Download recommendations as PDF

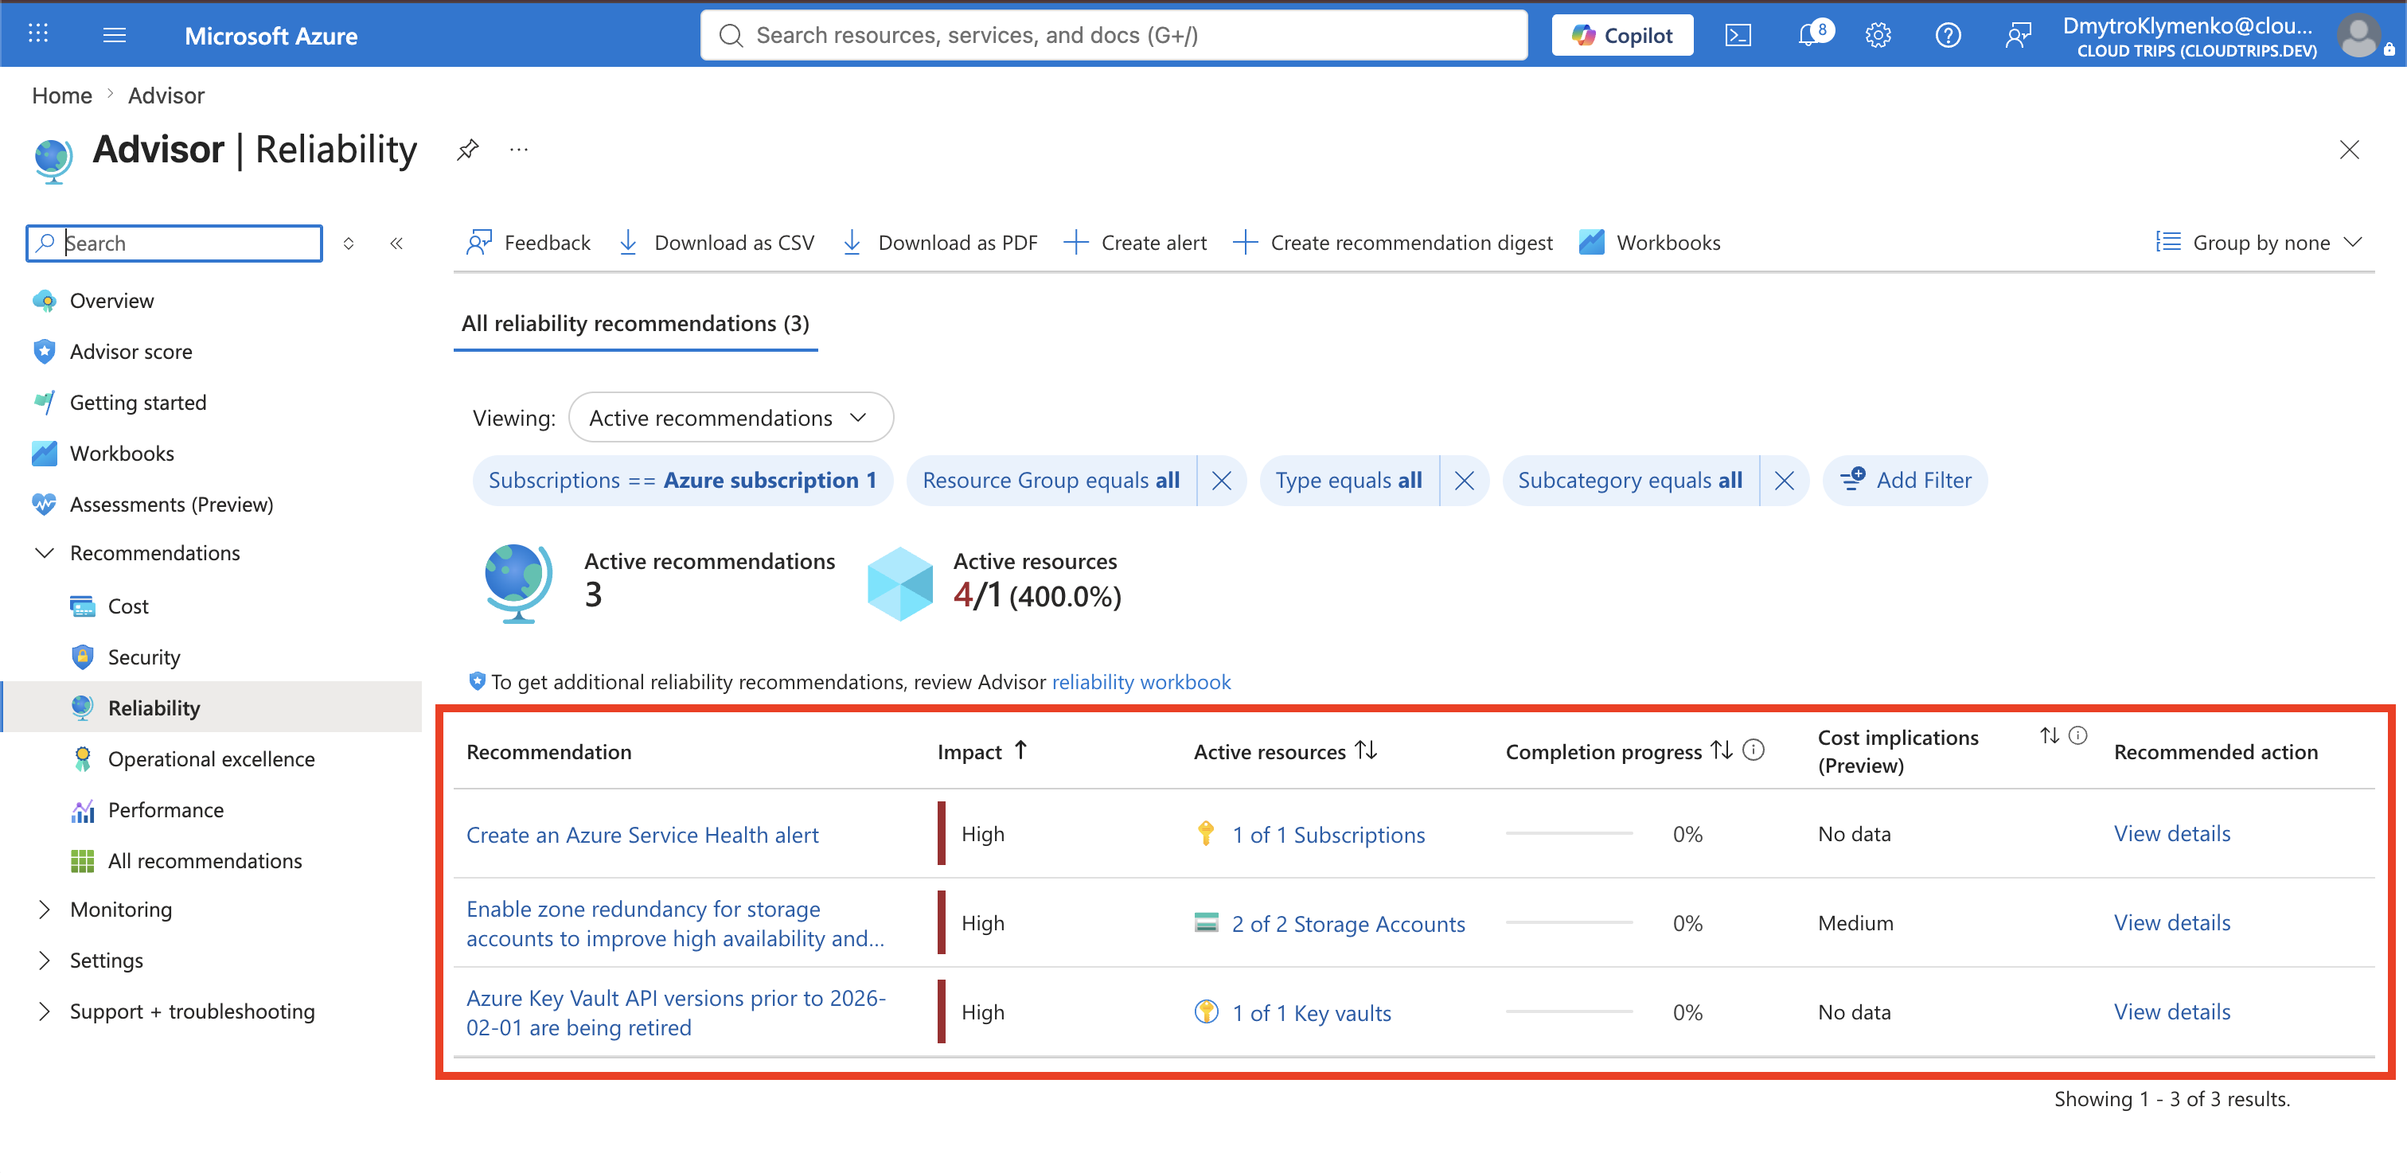click(940, 243)
